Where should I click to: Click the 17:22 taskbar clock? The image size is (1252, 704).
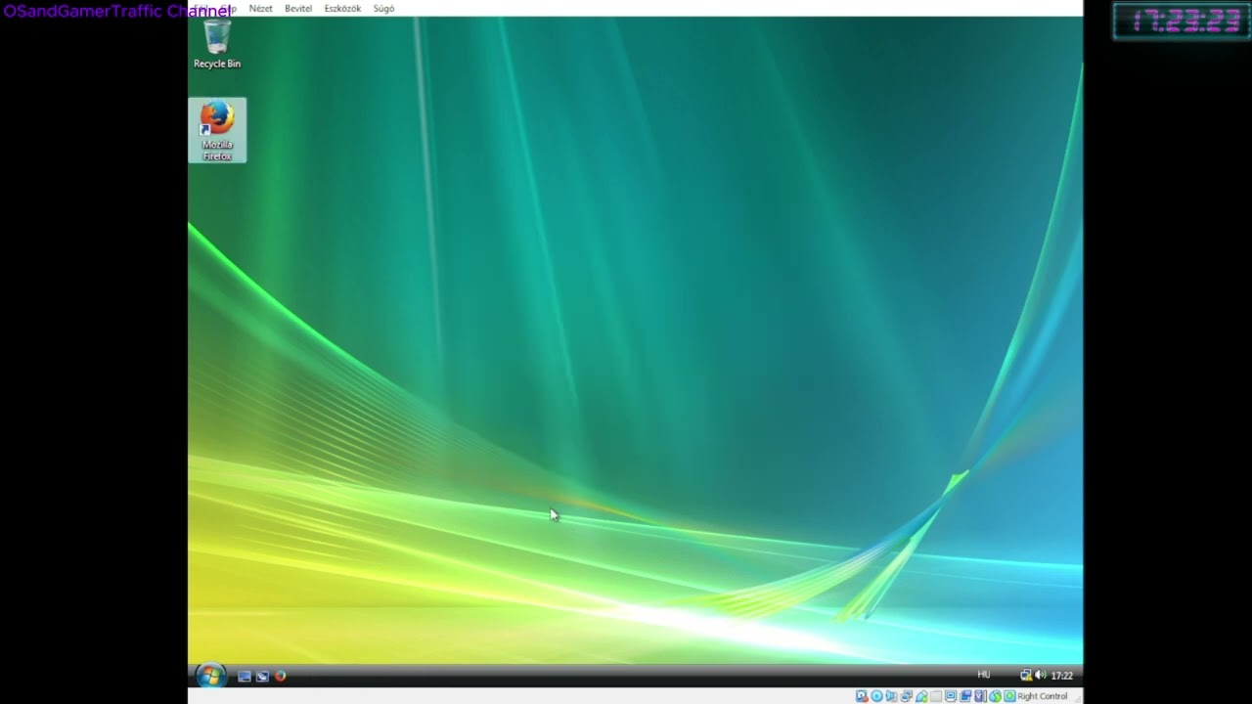pyautogui.click(x=1062, y=676)
